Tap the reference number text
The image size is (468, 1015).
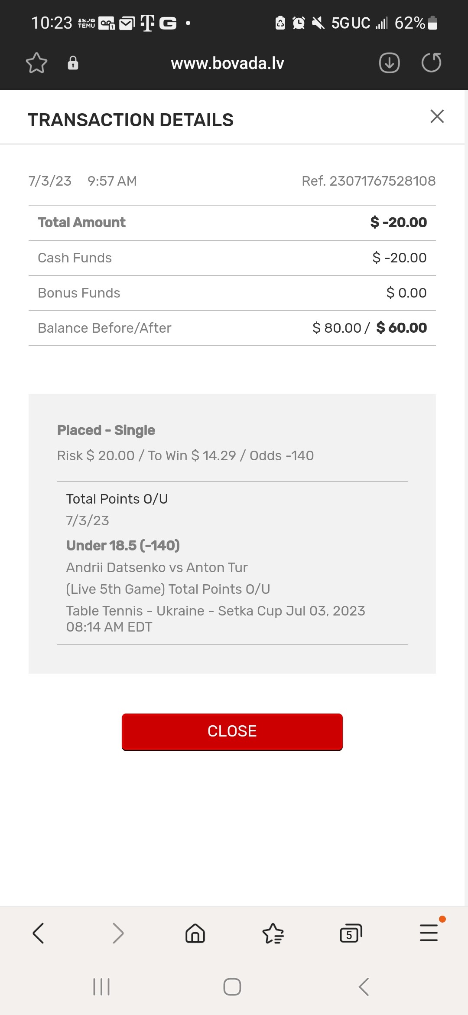click(368, 181)
